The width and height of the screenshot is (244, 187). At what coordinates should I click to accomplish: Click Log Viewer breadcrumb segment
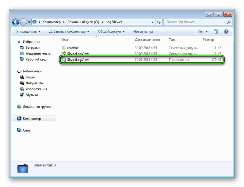tap(114, 22)
